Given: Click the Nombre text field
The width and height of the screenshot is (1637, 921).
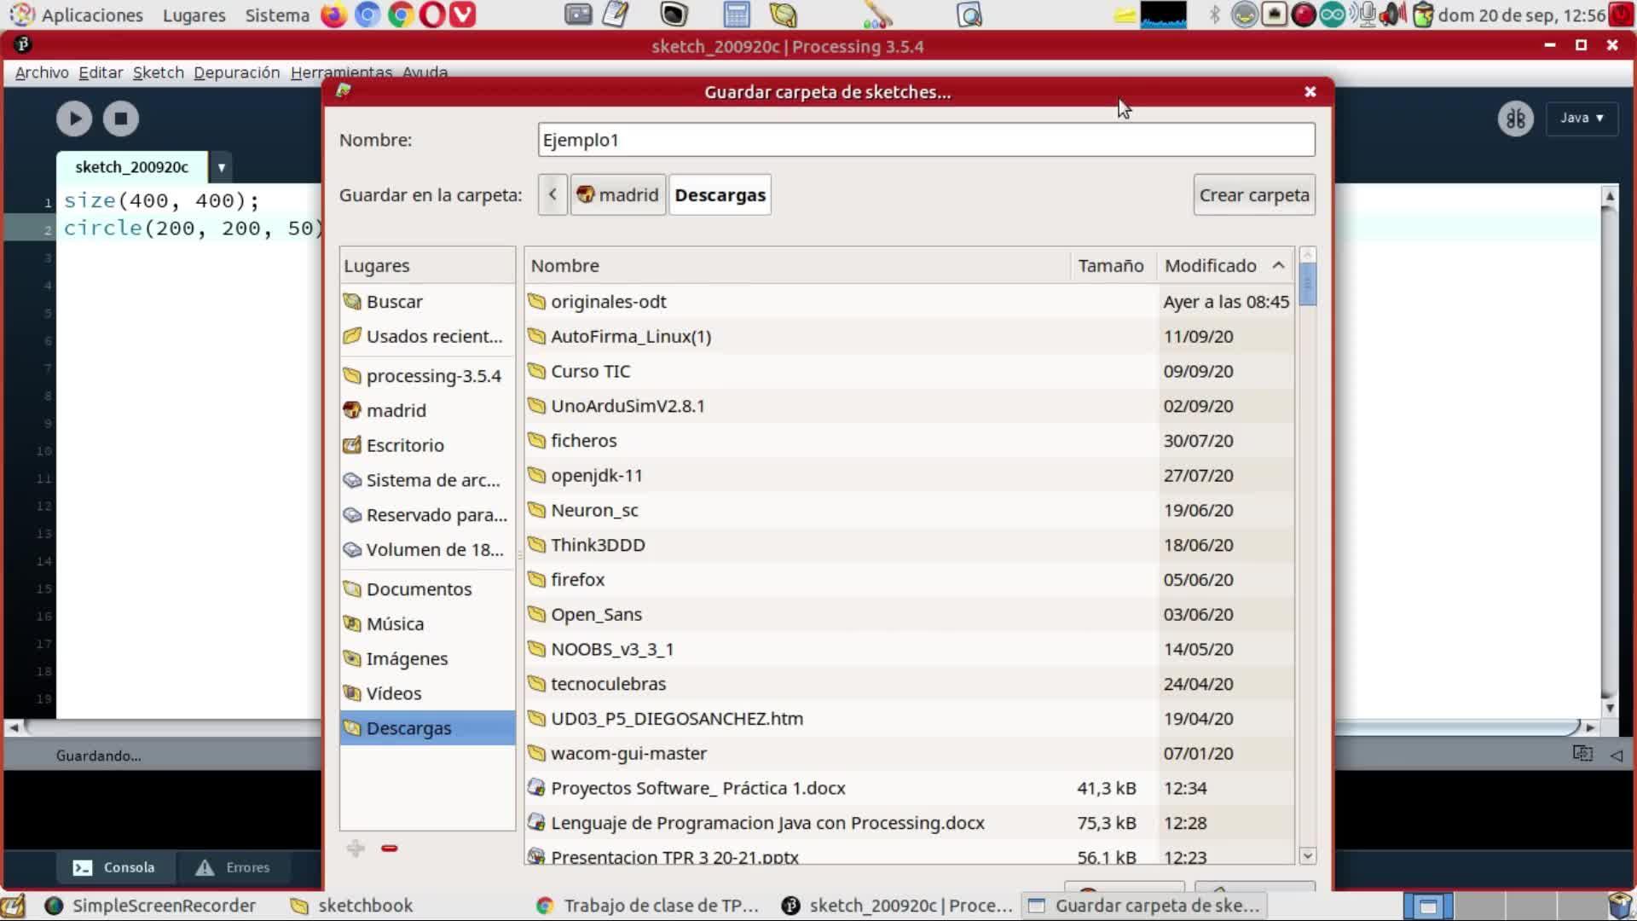Looking at the screenshot, I should (x=925, y=140).
